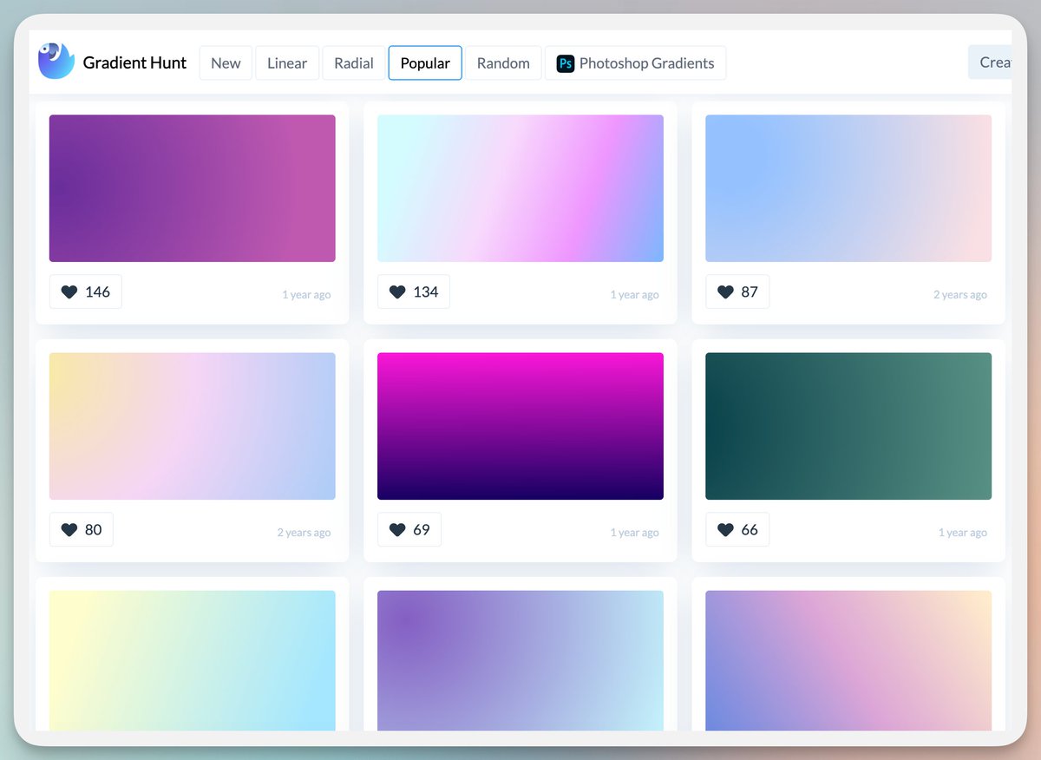This screenshot has height=760, width=1041.
Task: Click the heart icon showing 87 likes
Action: pyautogui.click(x=725, y=292)
